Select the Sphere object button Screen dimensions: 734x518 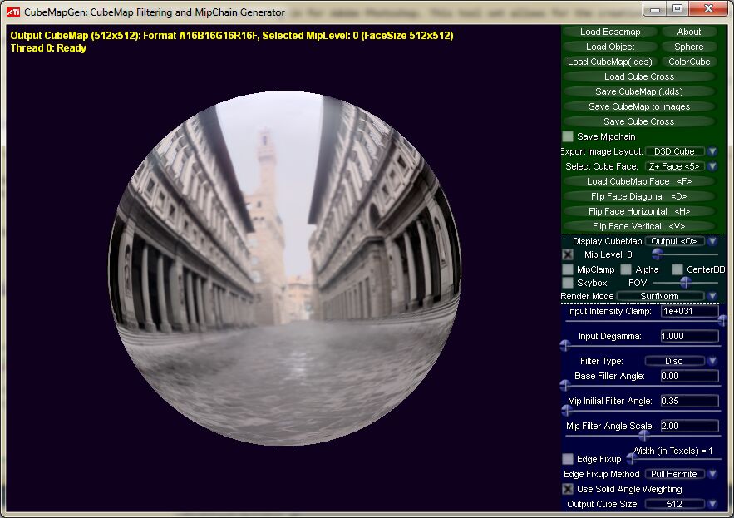pyautogui.click(x=688, y=47)
